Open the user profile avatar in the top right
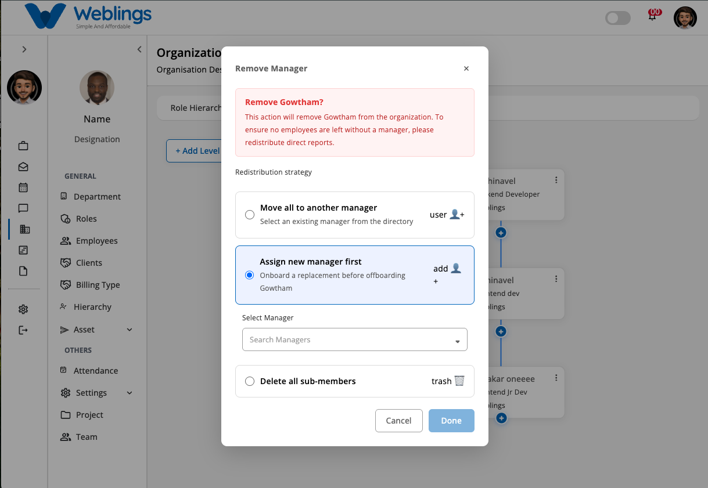Screen dimensions: 708x488 pos(685,18)
